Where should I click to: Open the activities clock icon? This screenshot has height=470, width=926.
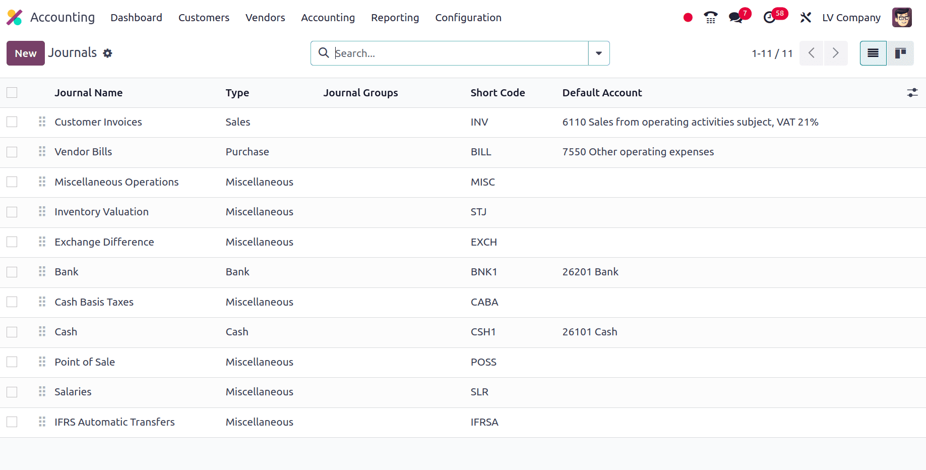pyautogui.click(x=769, y=18)
